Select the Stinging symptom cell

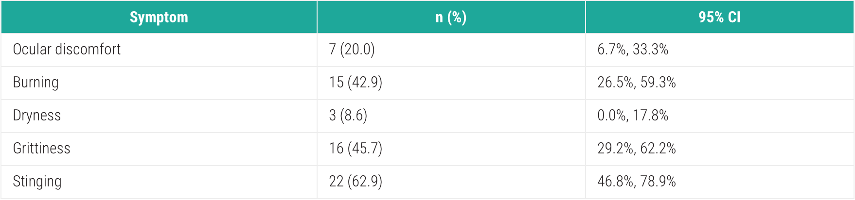[159, 182]
